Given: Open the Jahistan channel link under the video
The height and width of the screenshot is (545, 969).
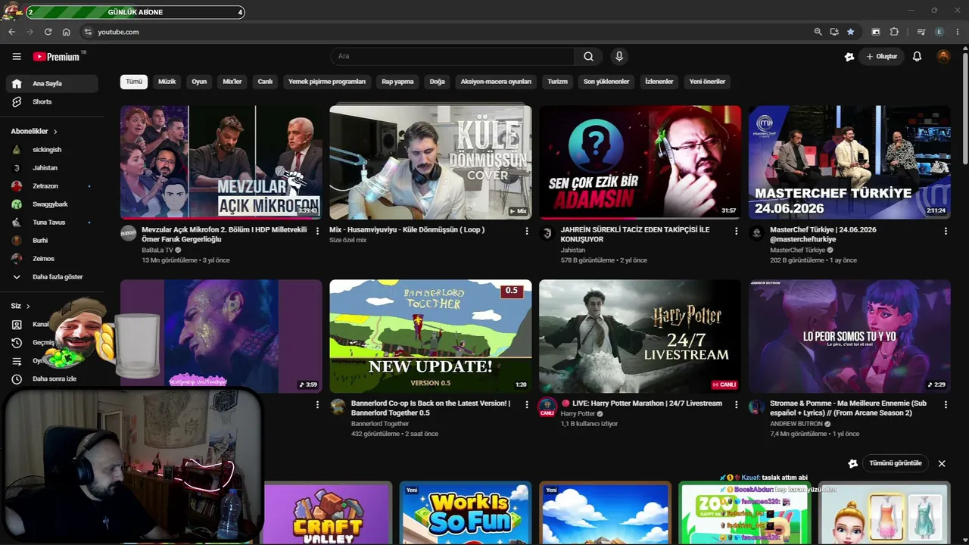Looking at the screenshot, I should (x=573, y=250).
